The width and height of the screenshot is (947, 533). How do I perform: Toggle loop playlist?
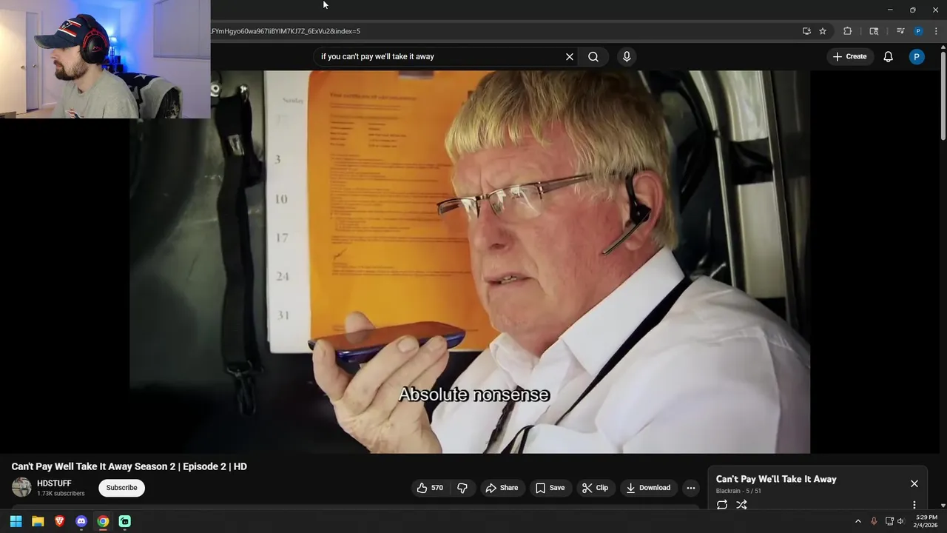722,505
